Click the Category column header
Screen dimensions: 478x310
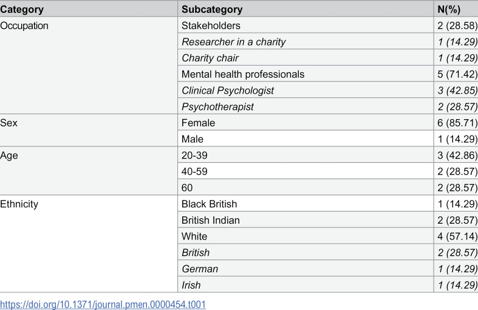pyautogui.click(x=89, y=9)
